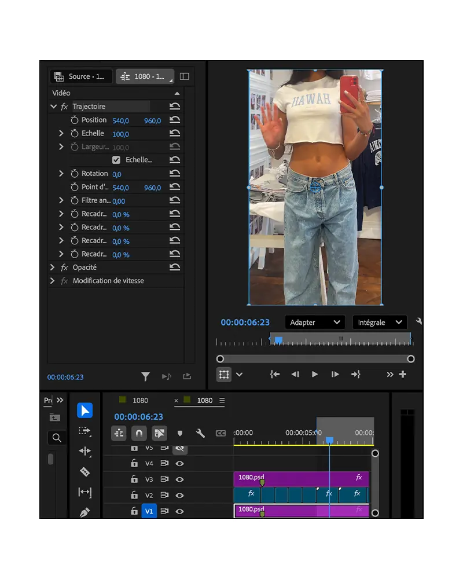Toggle sync lock for V3 track
This screenshot has height=579, width=463.
164,479
